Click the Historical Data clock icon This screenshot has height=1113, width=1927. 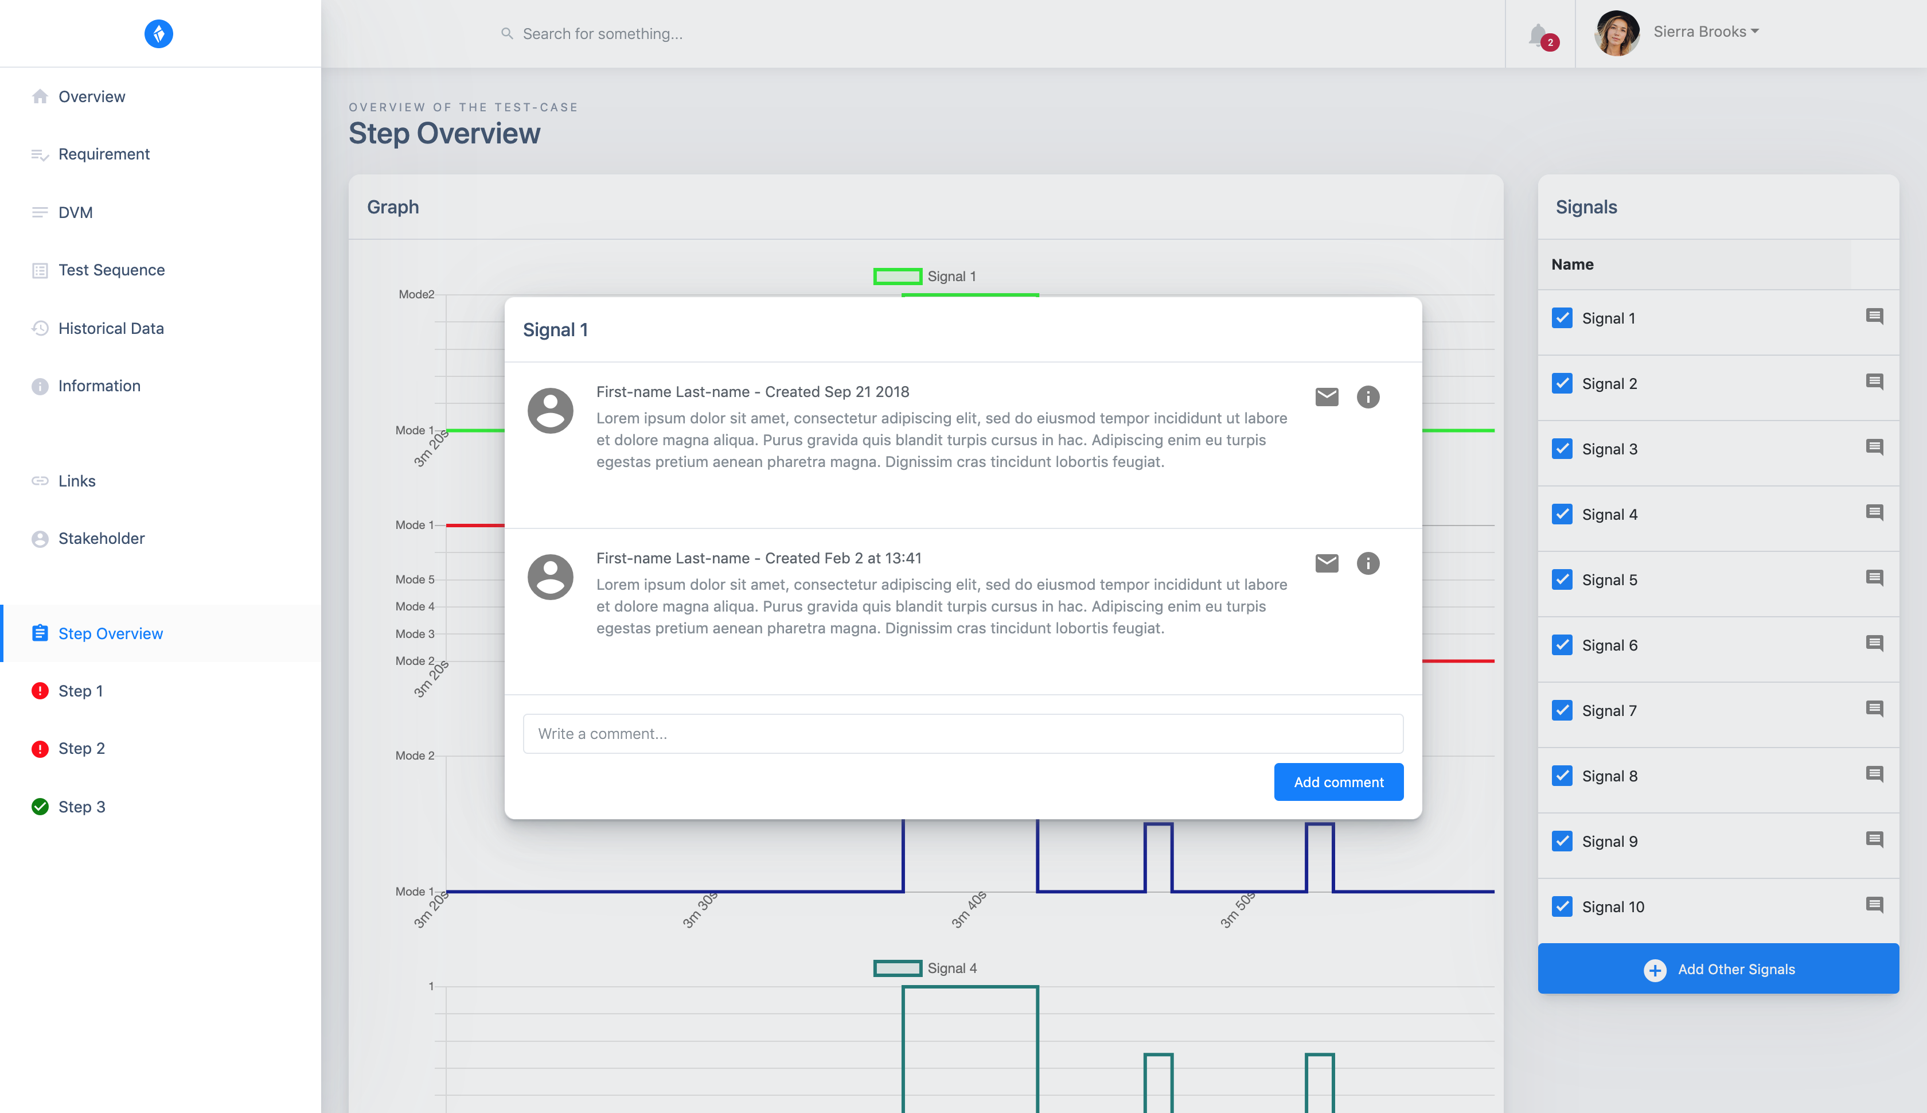(x=40, y=328)
